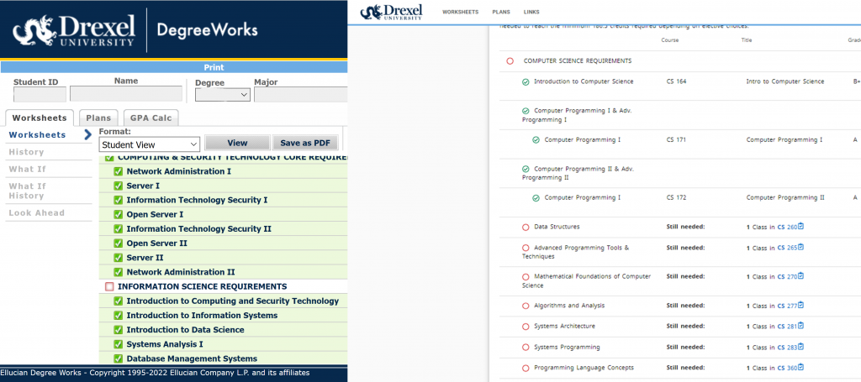The image size is (861, 382).
Task: Switch to the Worksheets tab
Action: (x=40, y=118)
